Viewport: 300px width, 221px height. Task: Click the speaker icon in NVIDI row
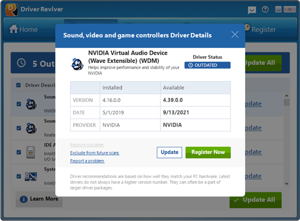point(31,104)
